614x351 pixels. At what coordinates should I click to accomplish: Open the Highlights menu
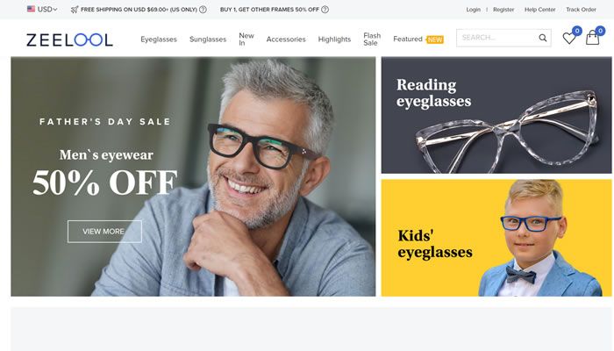(x=334, y=39)
